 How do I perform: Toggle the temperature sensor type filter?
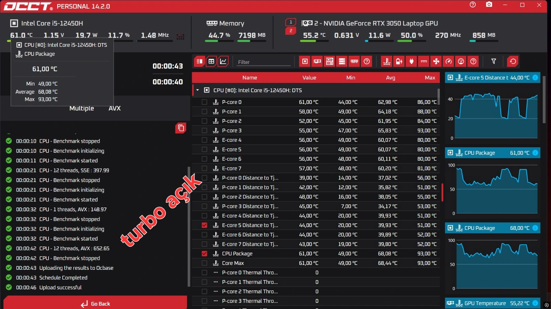pyautogui.click(x=387, y=62)
